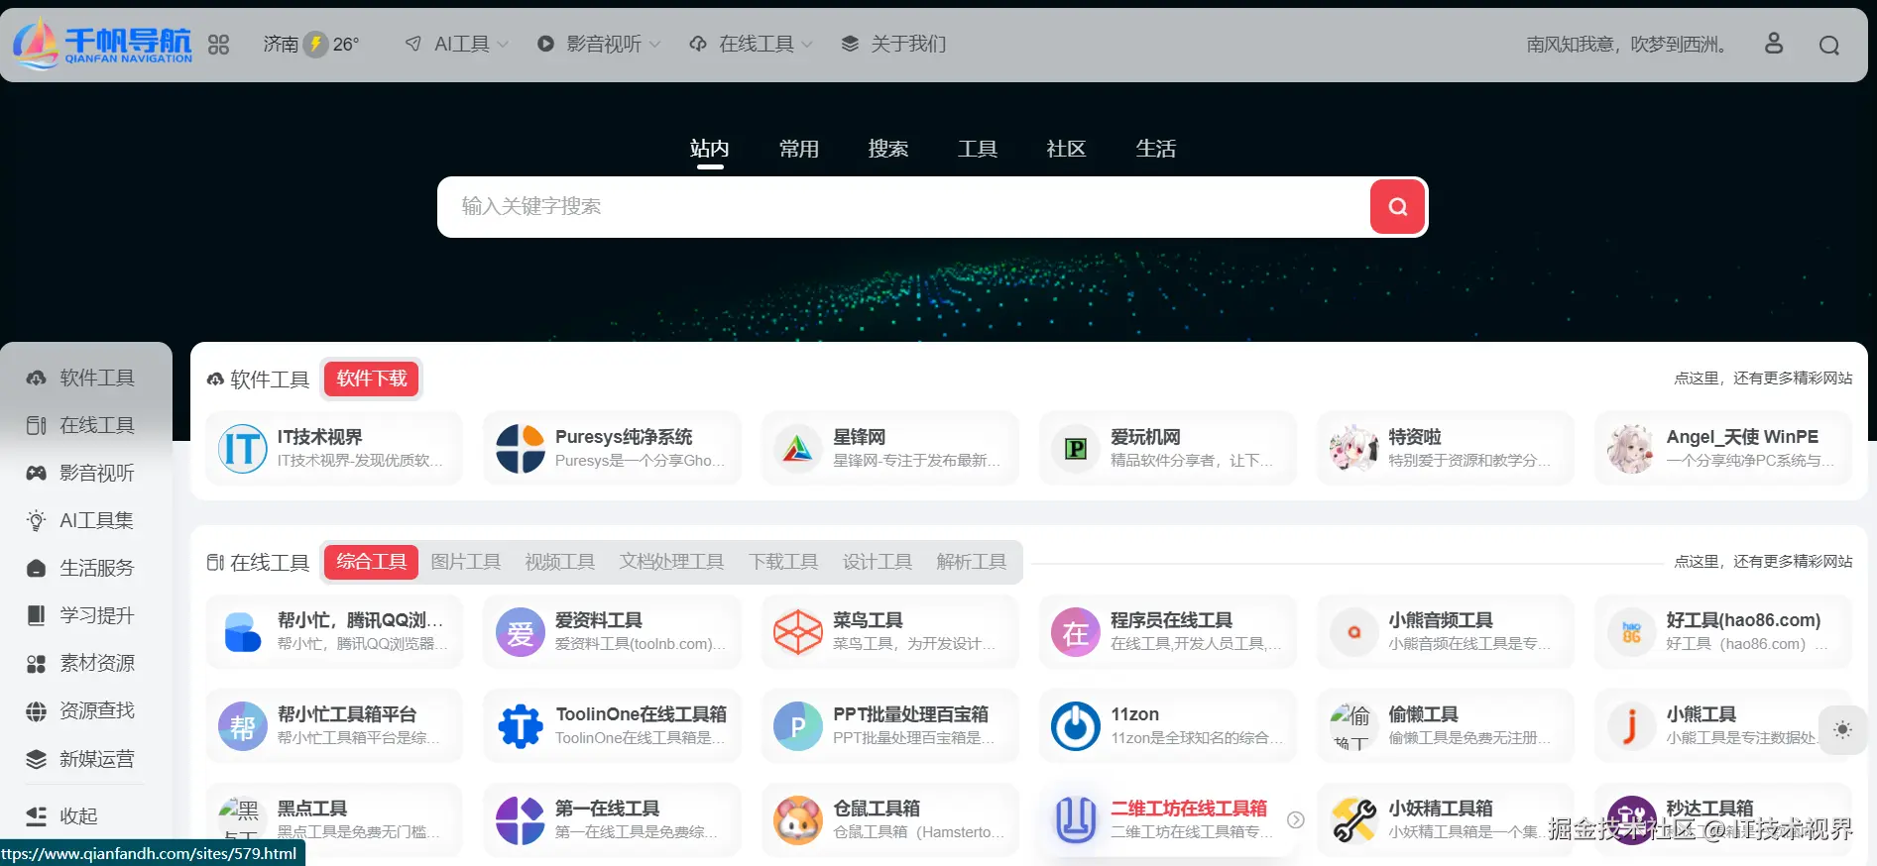The width and height of the screenshot is (1877, 866).
Task: Select the 视频工具 category tab
Action: (x=560, y=562)
